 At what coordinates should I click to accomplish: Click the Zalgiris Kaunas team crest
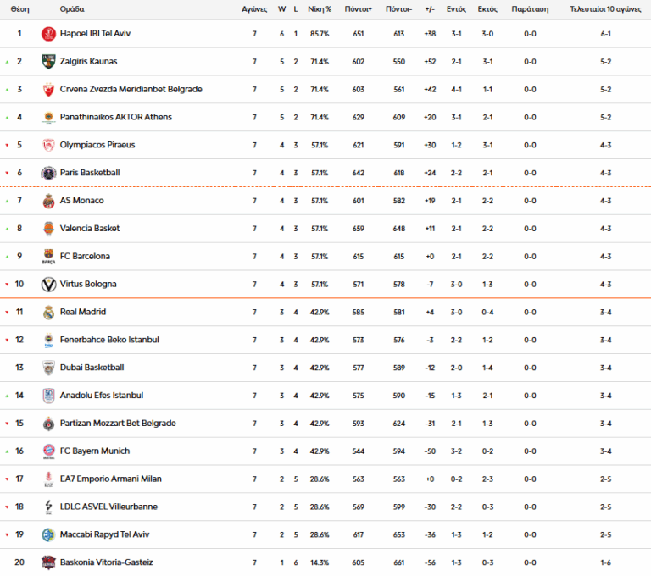click(47, 62)
